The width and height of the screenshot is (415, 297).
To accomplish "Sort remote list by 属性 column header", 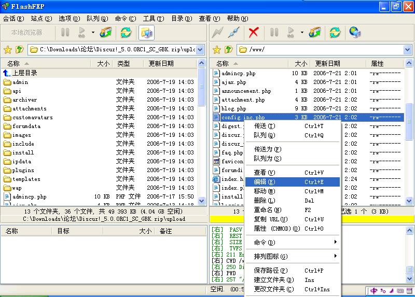I will [384, 63].
